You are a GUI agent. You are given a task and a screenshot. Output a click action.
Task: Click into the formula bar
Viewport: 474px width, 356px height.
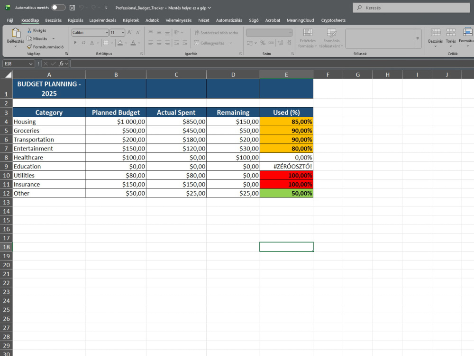272,64
